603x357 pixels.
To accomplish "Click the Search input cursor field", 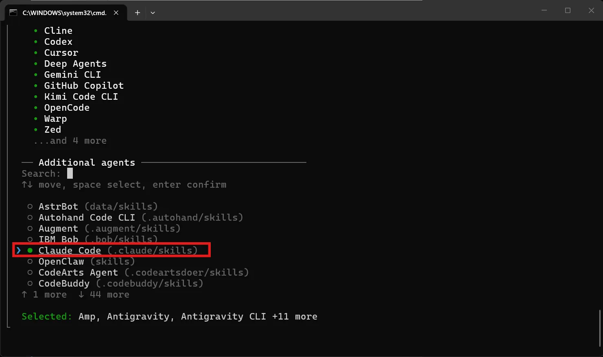I will (x=70, y=173).
